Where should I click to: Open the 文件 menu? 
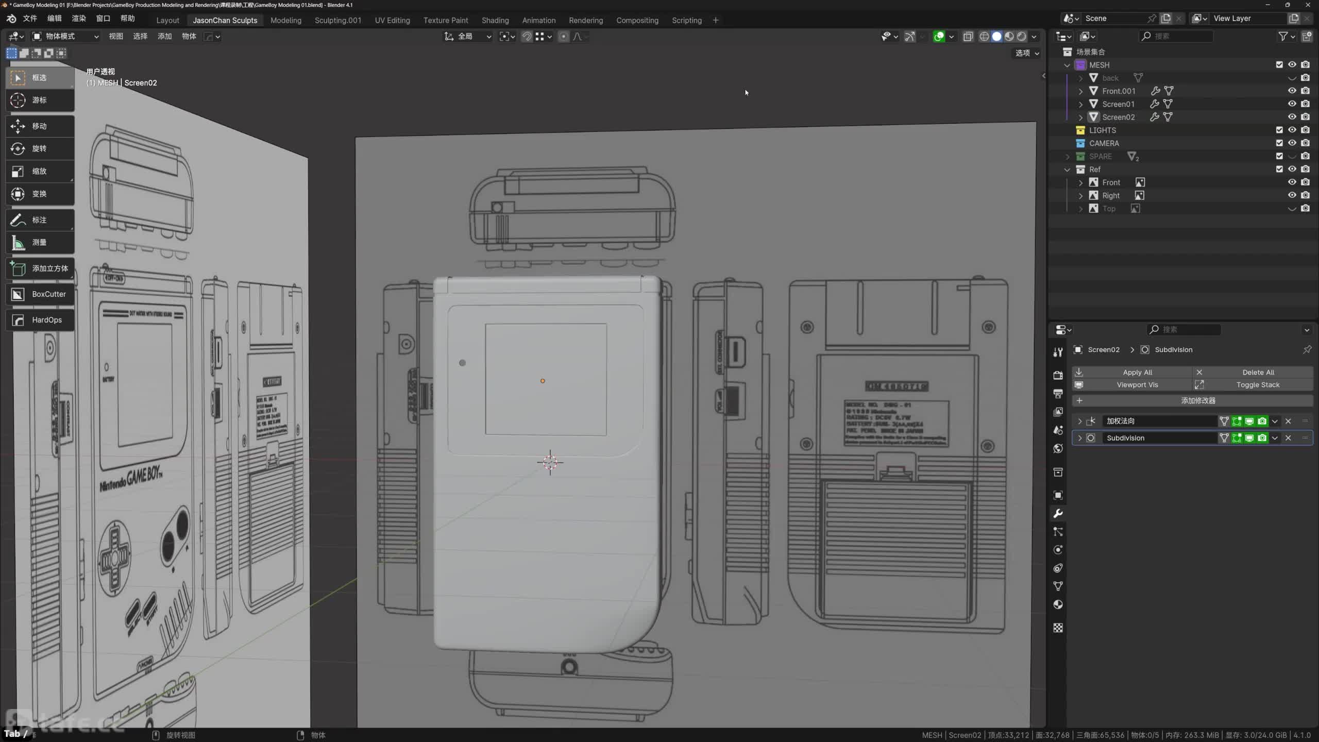tap(30, 19)
